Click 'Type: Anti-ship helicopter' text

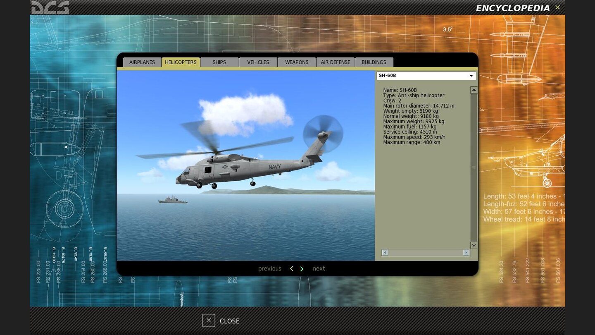(x=414, y=96)
